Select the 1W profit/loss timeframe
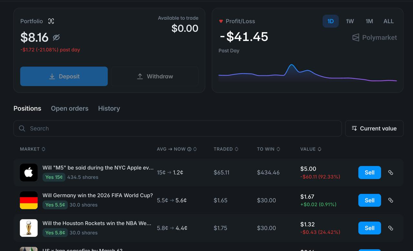Screen dimensions: 413x251 point(350,21)
